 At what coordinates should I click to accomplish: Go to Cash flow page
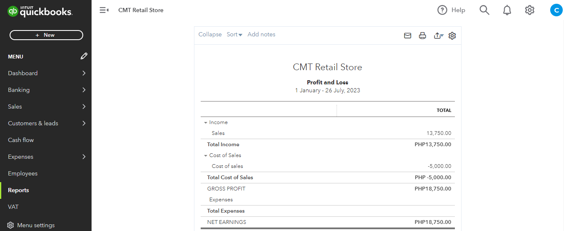point(21,140)
